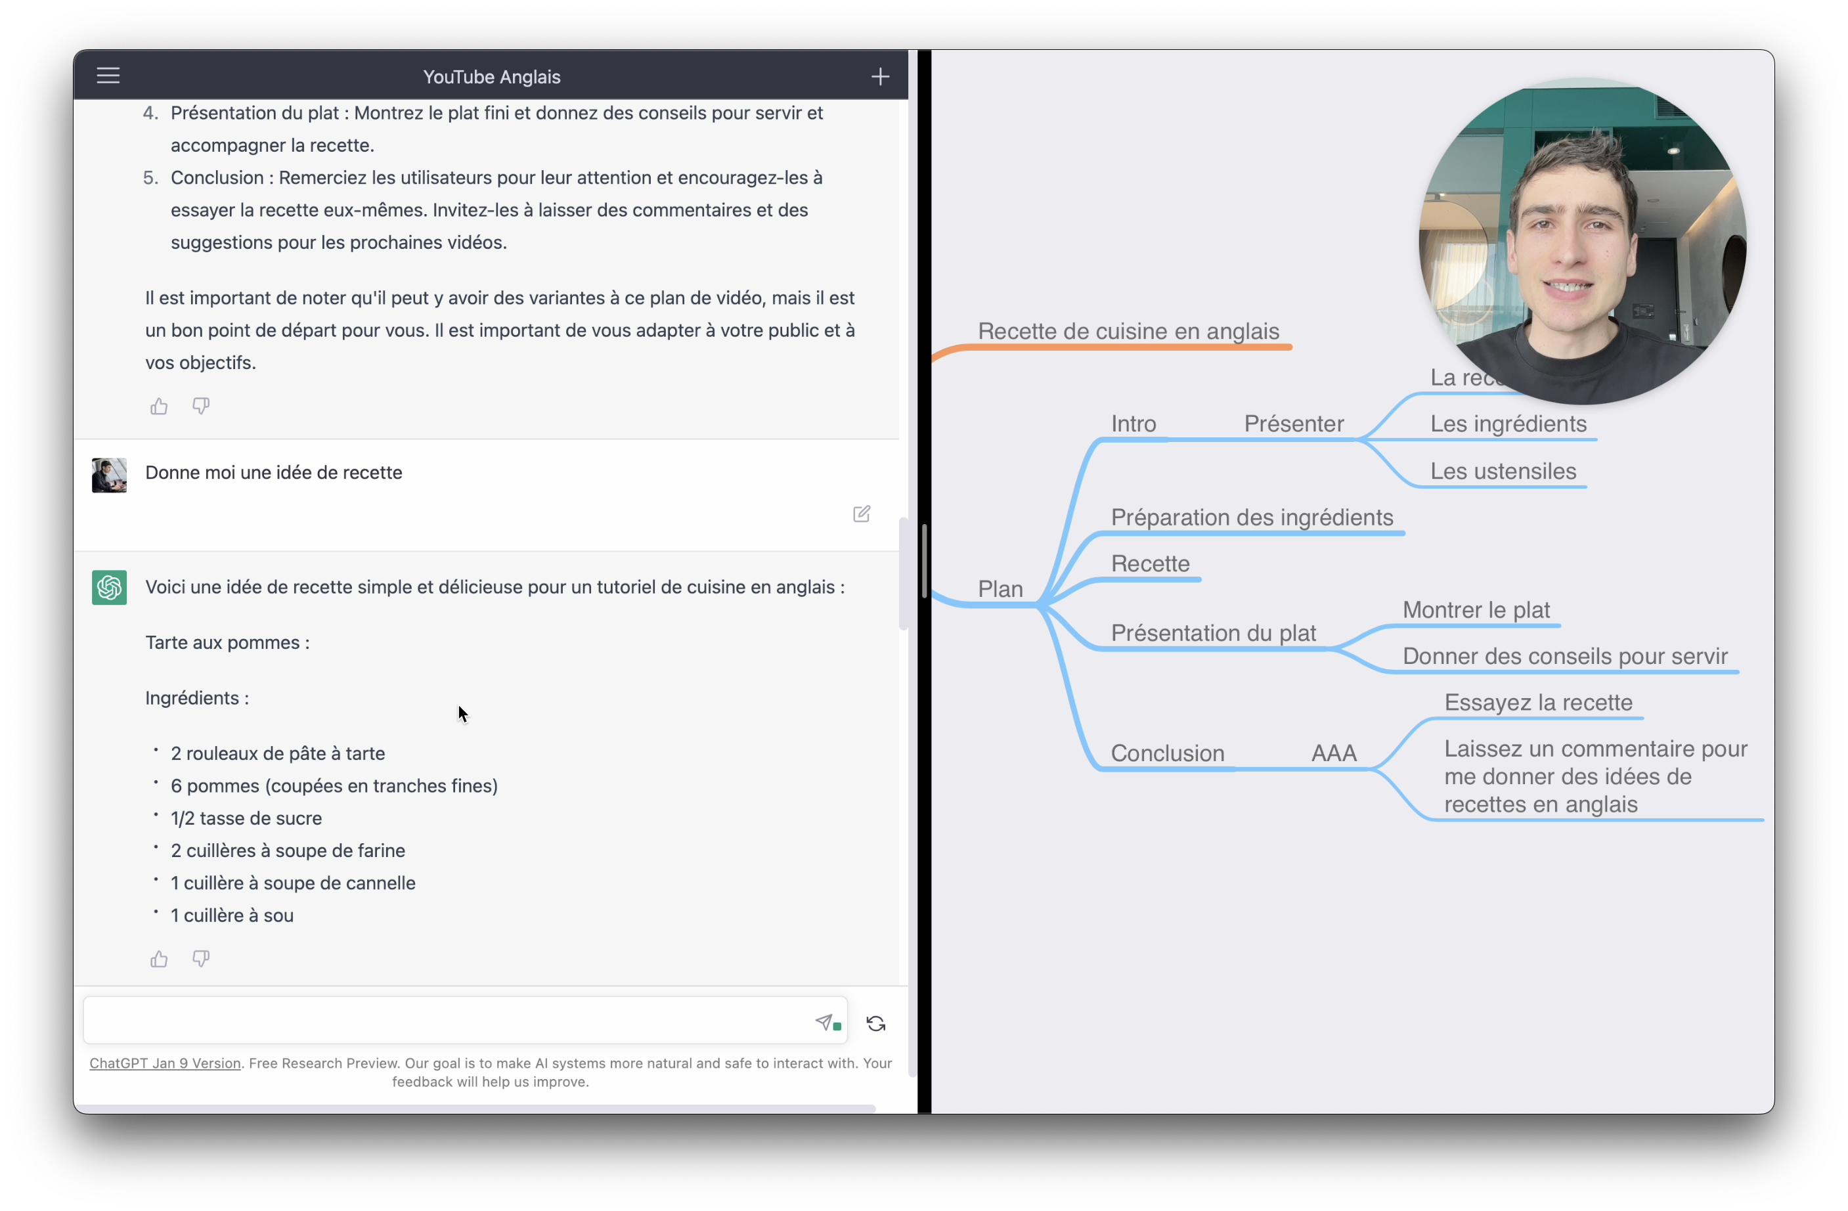The image size is (1848, 1211).
Task: Thumbs up the video plan response
Action: pyautogui.click(x=159, y=406)
